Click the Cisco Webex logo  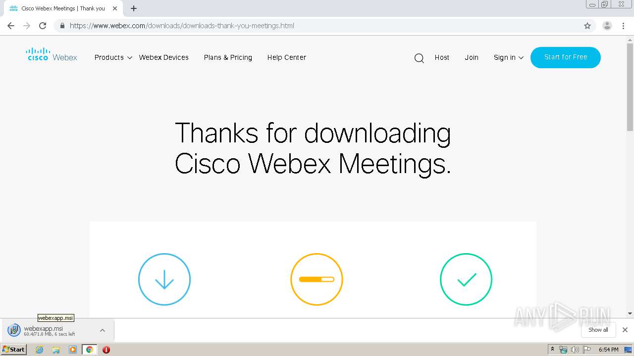pyautogui.click(x=52, y=54)
